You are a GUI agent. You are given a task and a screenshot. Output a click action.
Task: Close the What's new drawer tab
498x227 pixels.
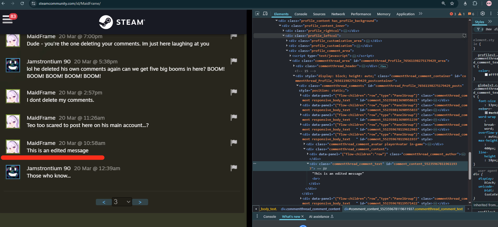pos(303,216)
